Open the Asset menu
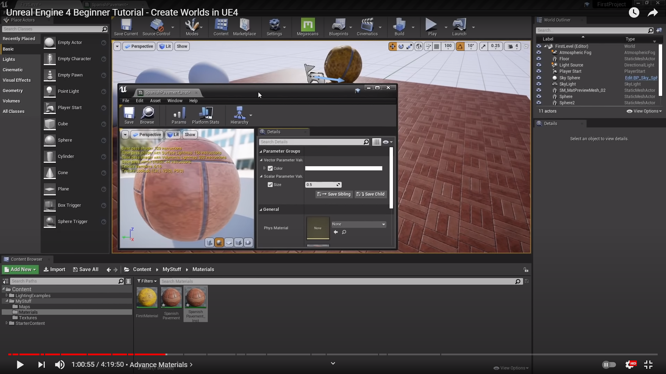 coord(155,101)
